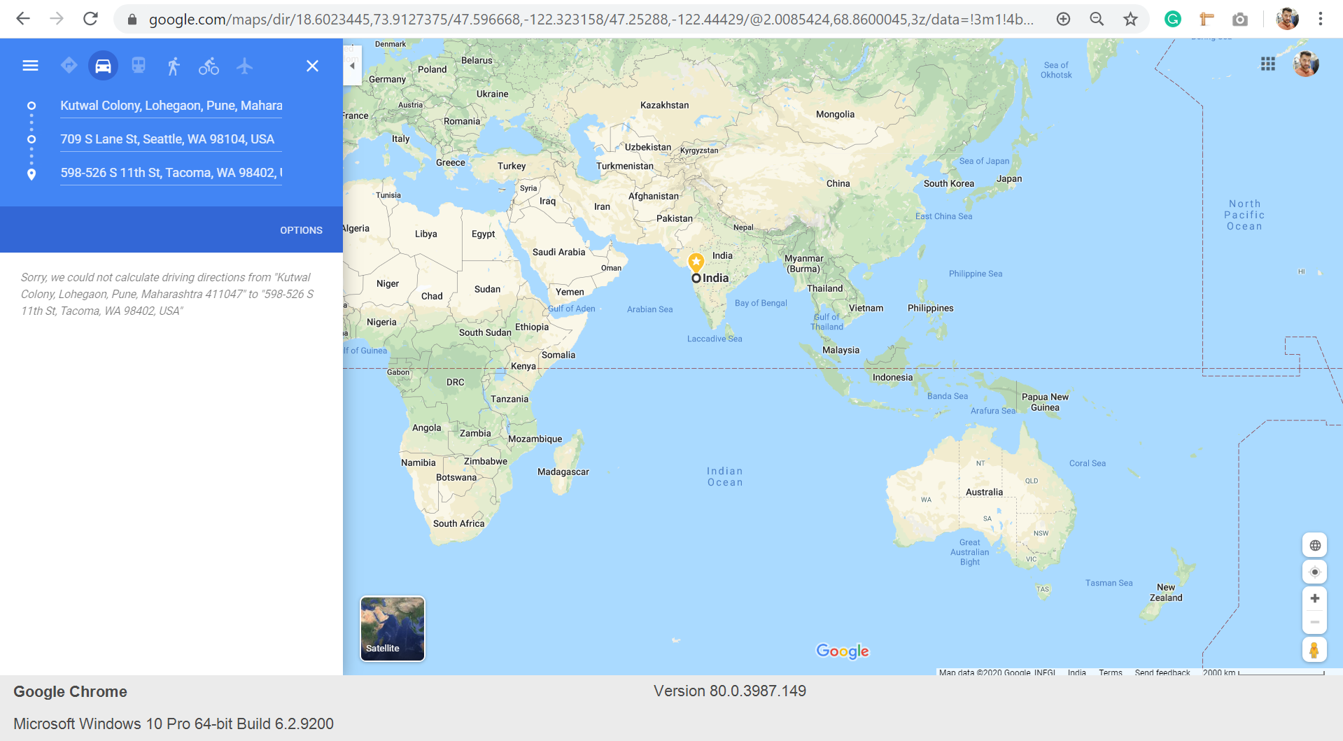Toggle the 2000 km map scale
Image resolution: width=1343 pixels, height=741 pixels.
tap(1263, 672)
